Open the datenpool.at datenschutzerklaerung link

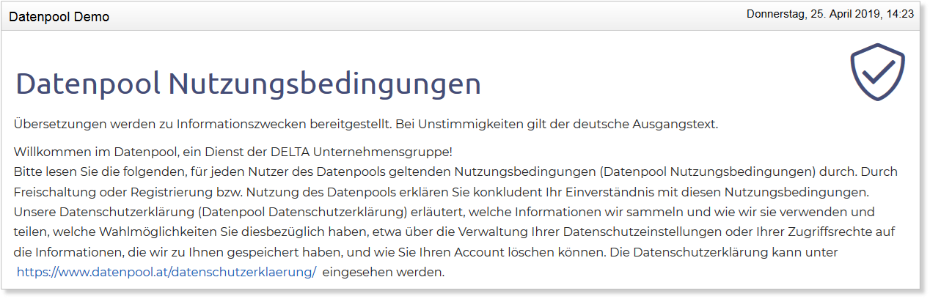tap(166, 272)
